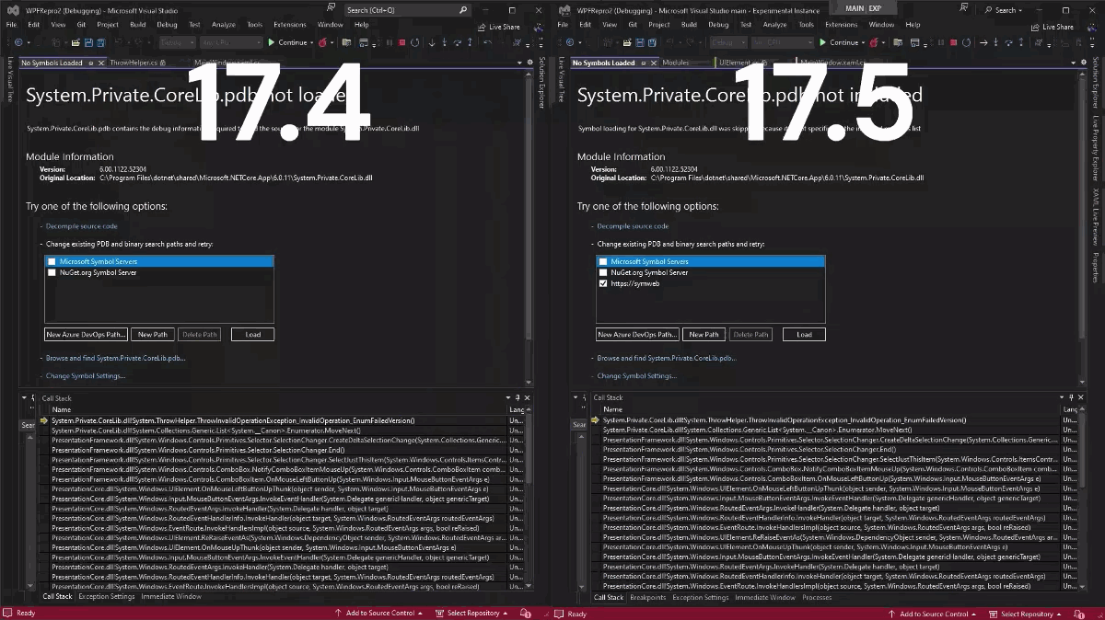Uncheck https://symweb checkbox in right window
This screenshot has height=620, width=1105.
[x=603, y=283]
